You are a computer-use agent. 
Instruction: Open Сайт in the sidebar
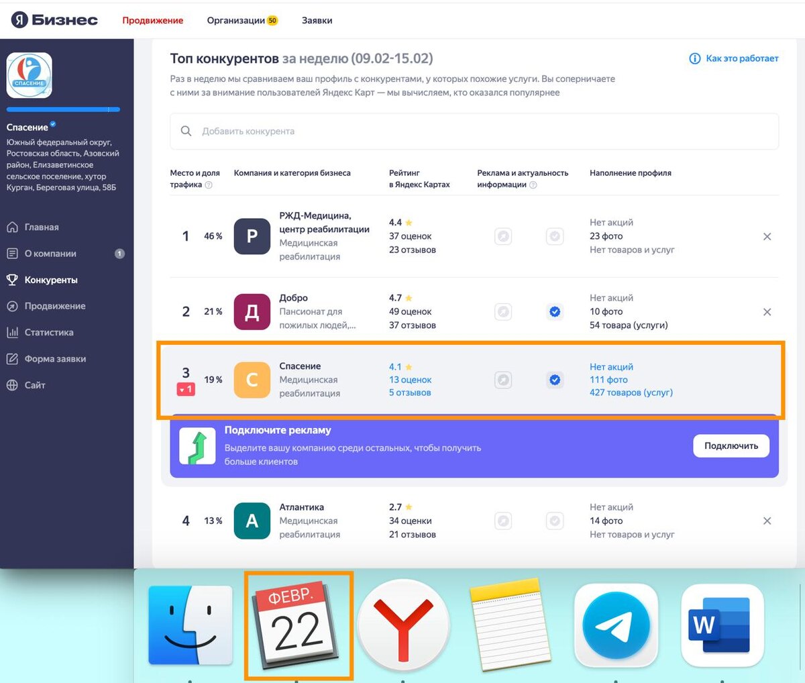point(35,385)
